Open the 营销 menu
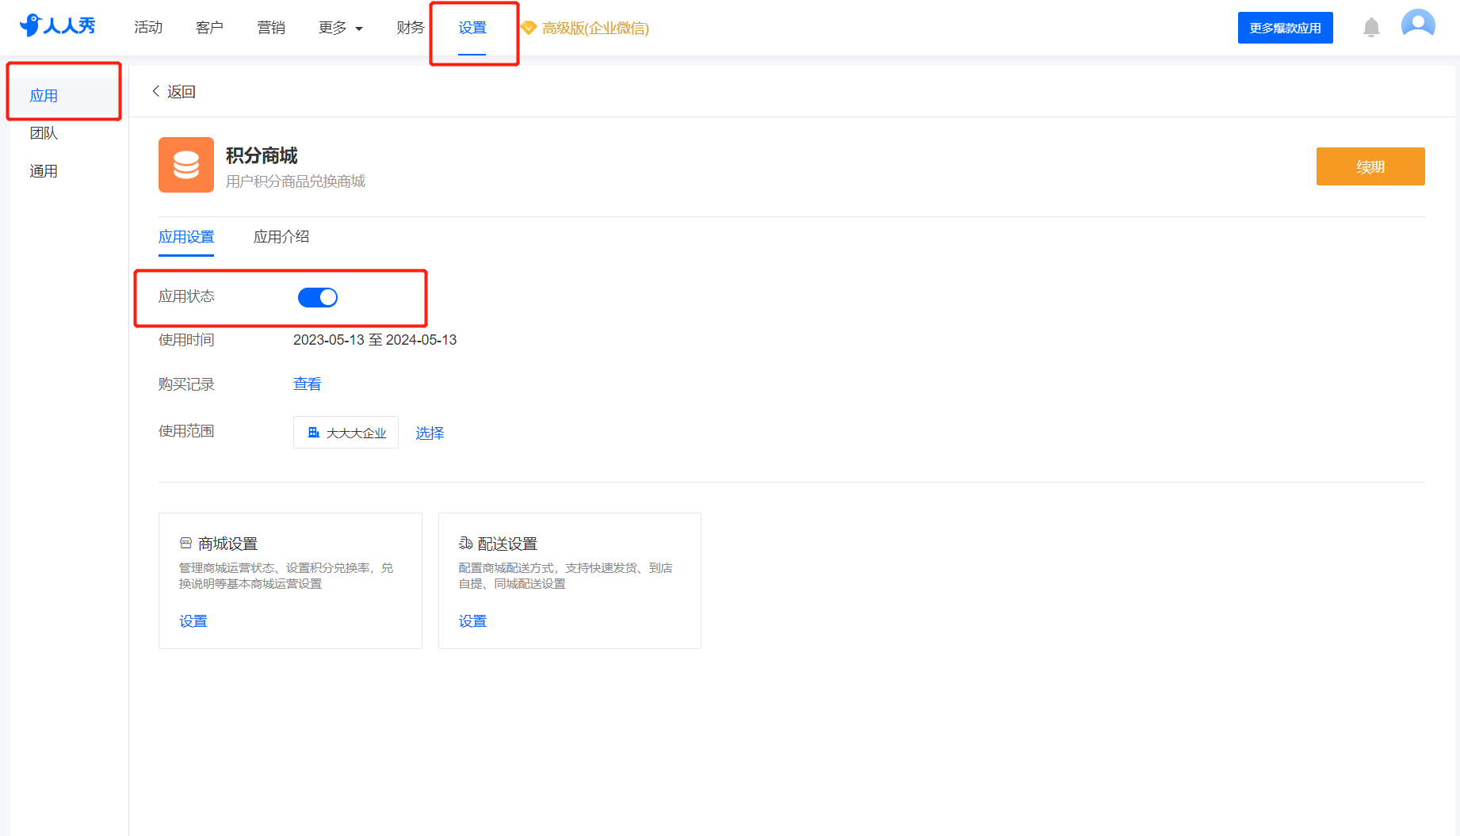The image size is (1460, 836). pos(271,28)
